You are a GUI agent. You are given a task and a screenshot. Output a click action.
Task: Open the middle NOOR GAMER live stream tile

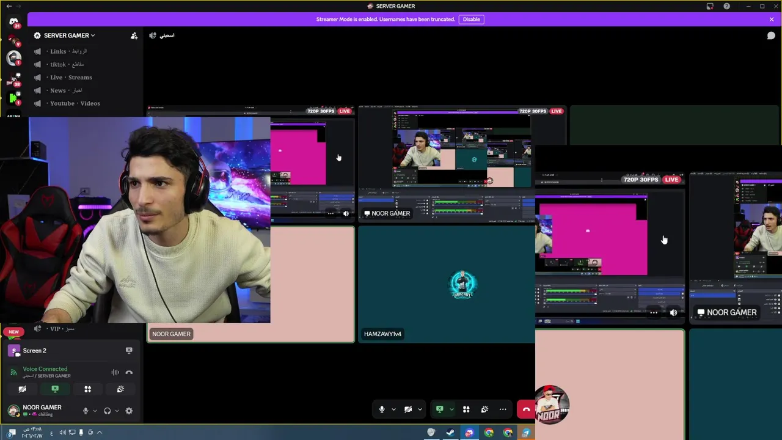[461, 164]
